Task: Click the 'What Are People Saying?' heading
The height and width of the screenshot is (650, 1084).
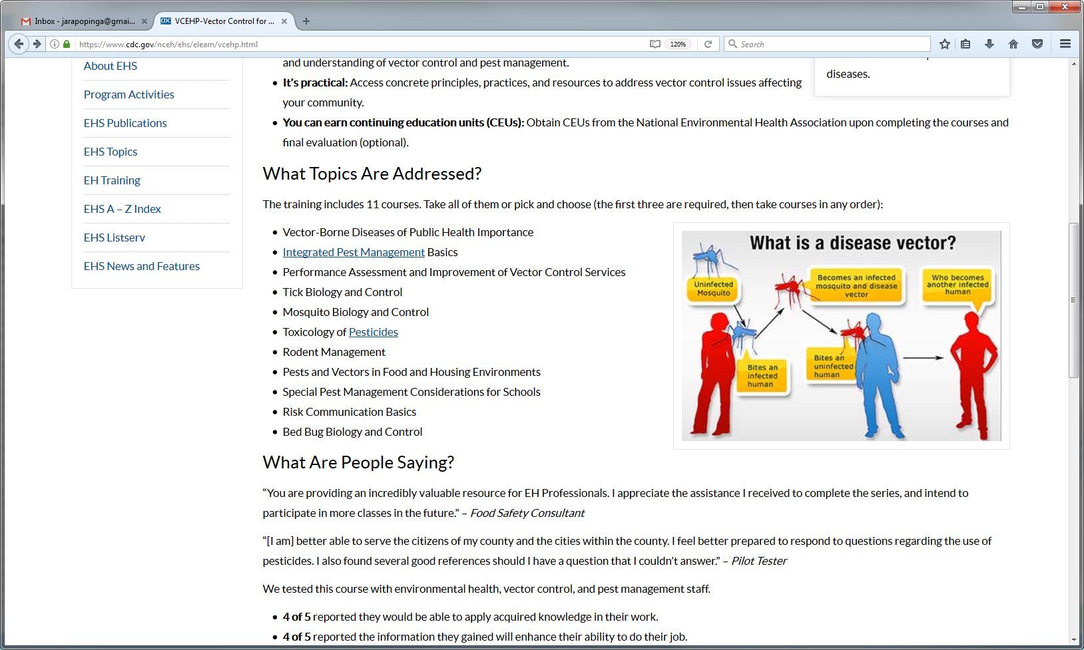Action: click(358, 462)
